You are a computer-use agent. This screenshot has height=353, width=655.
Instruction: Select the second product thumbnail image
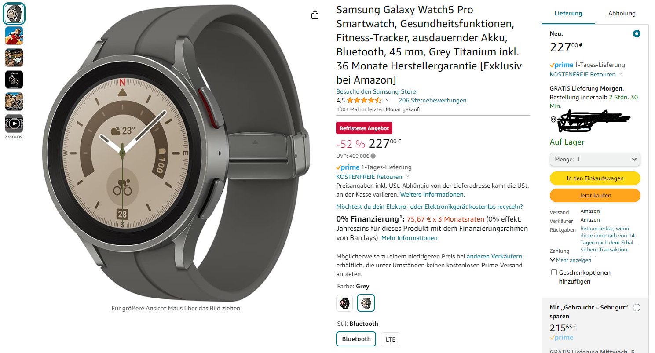coord(14,36)
